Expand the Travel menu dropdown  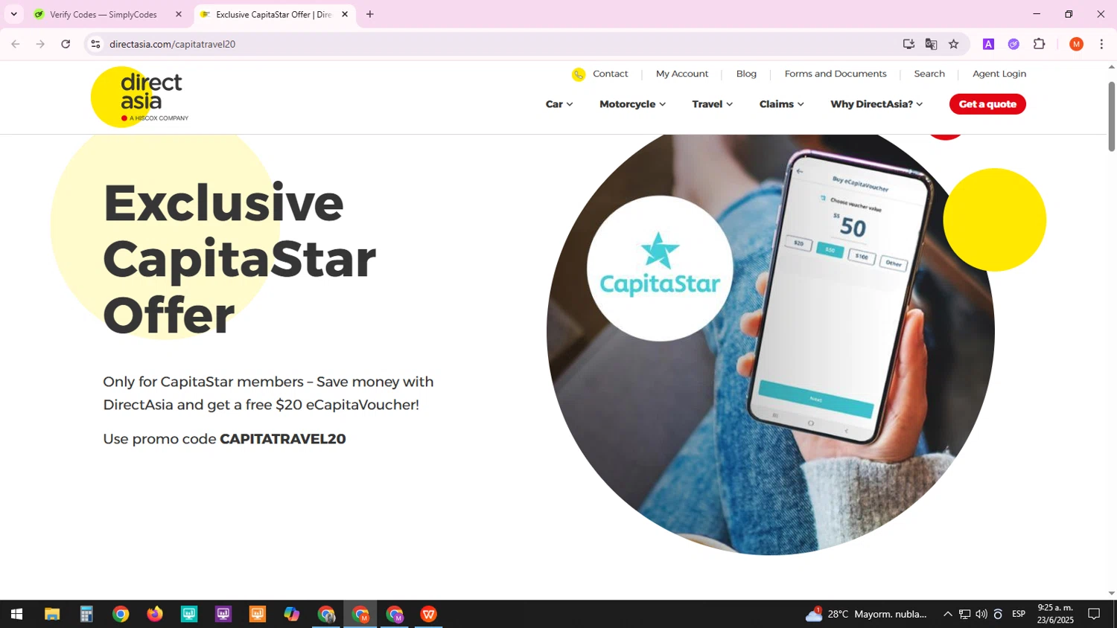click(712, 104)
